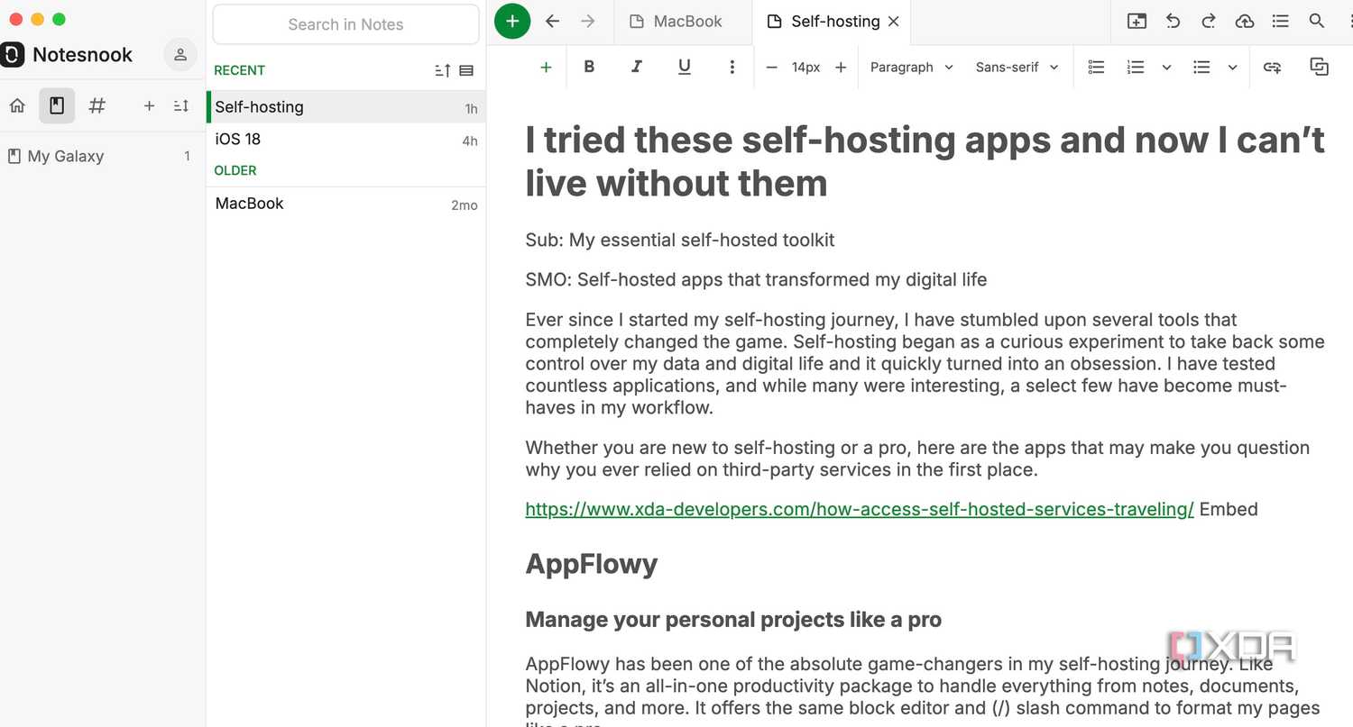The width and height of the screenshot is (1353, 727).
Task: Open the Sans-serif font dropdown
Action: [1017, 68]
